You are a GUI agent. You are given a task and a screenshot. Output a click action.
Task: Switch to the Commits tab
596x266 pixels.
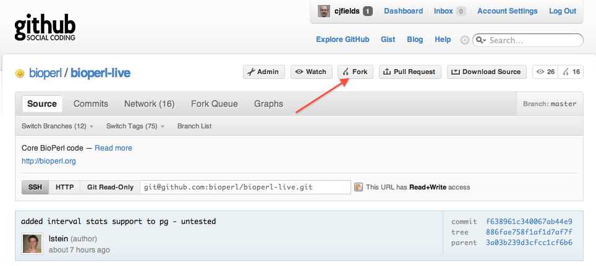[91, 104]
